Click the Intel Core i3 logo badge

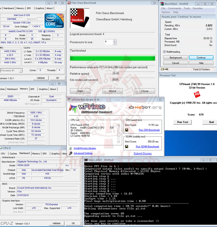pyautogui.click(x=54, y=21)
